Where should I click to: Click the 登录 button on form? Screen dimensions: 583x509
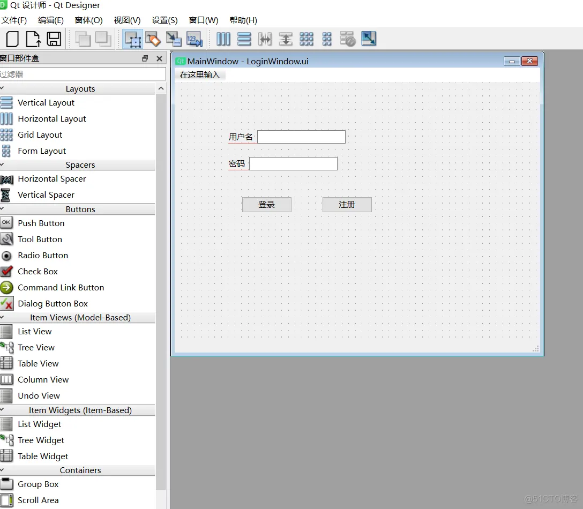tap(266, 205)
